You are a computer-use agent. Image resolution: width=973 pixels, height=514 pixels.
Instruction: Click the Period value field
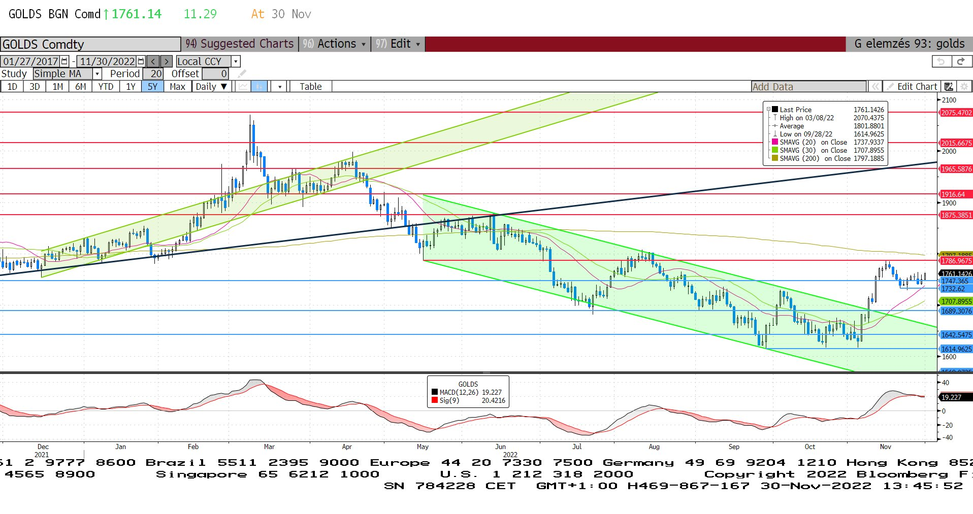(x=153, y=74)
